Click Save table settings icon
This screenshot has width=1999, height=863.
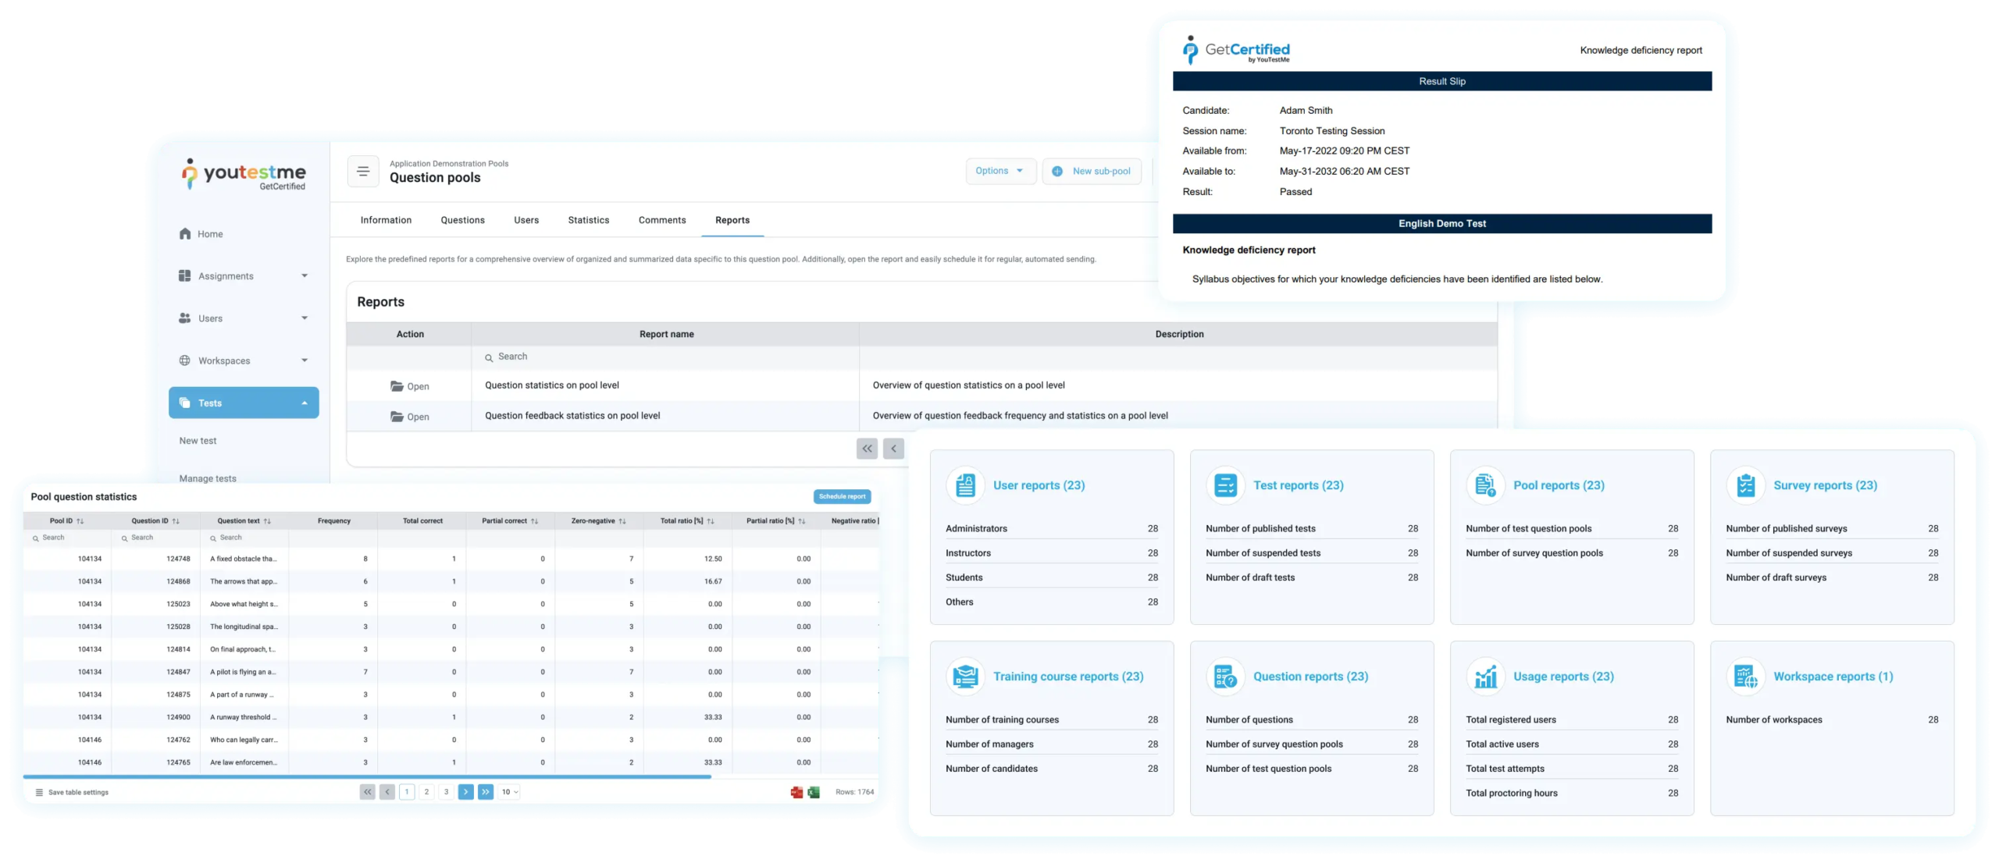click(39, 792)
